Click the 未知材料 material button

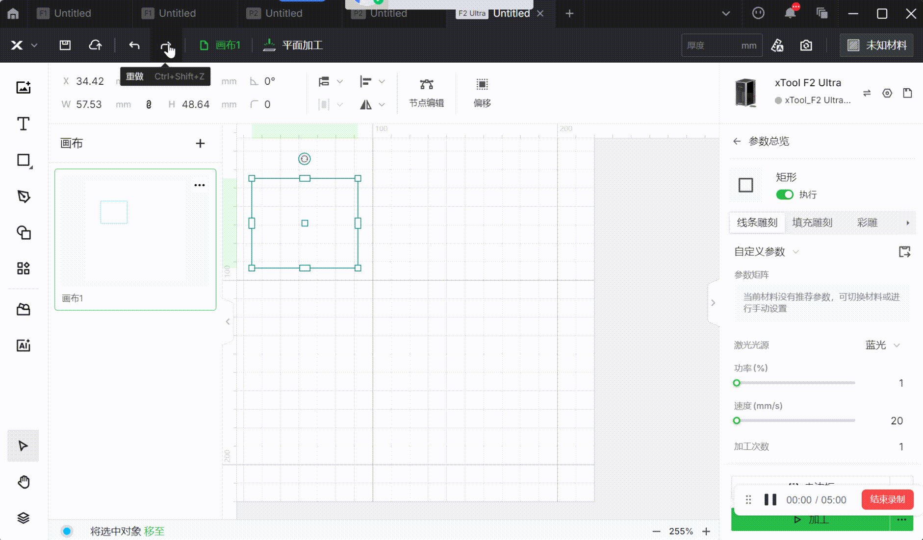(877, 46)
